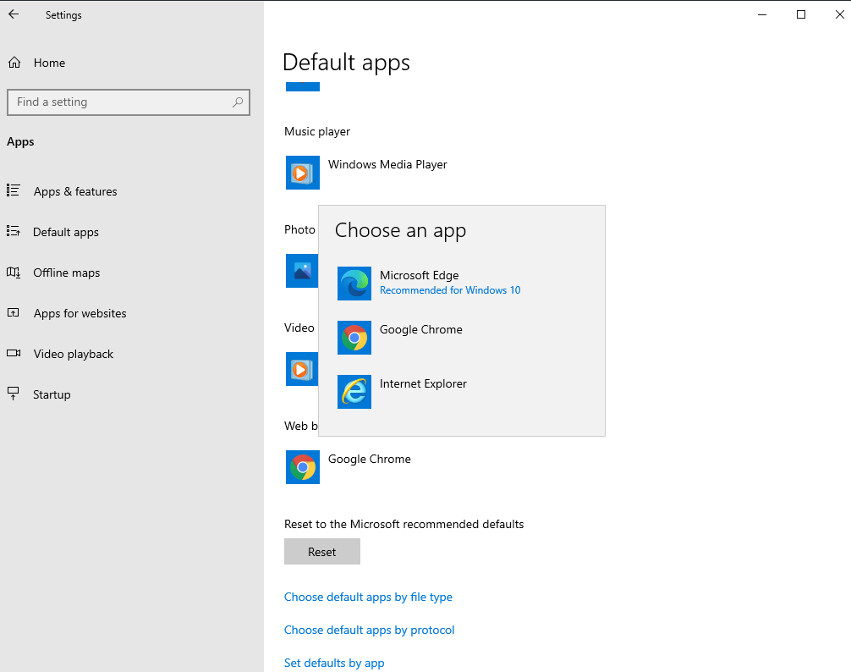
Task: Select the Startup sidebar icon
Action: [14, 394]
